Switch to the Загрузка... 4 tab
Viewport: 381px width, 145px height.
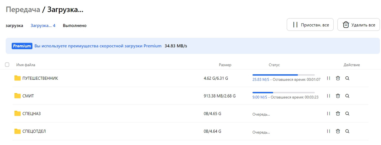(x=43, y=26)
